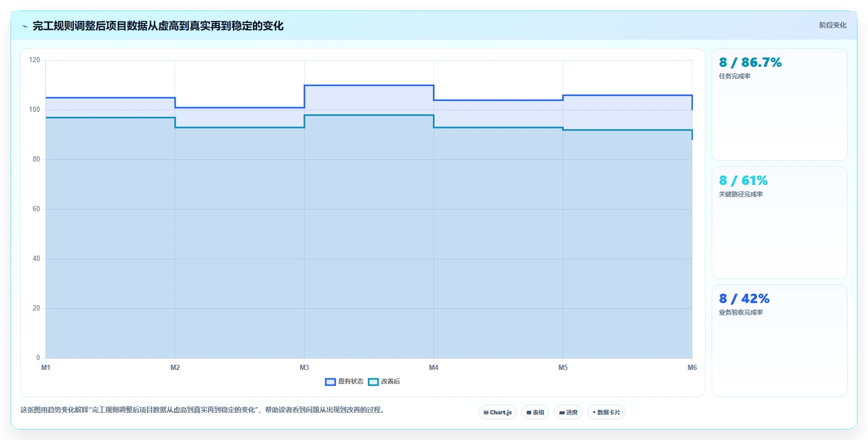Screen dimensions: 868x440
Task: Click the M4 axis label
Action: pyautogui.click(x=433, y=368)
